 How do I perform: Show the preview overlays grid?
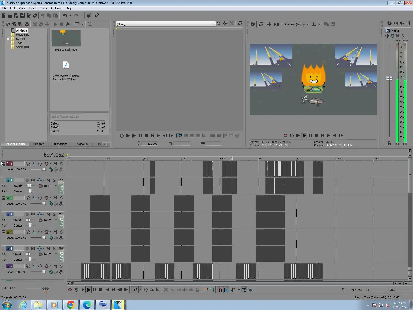tap(314, 24)
